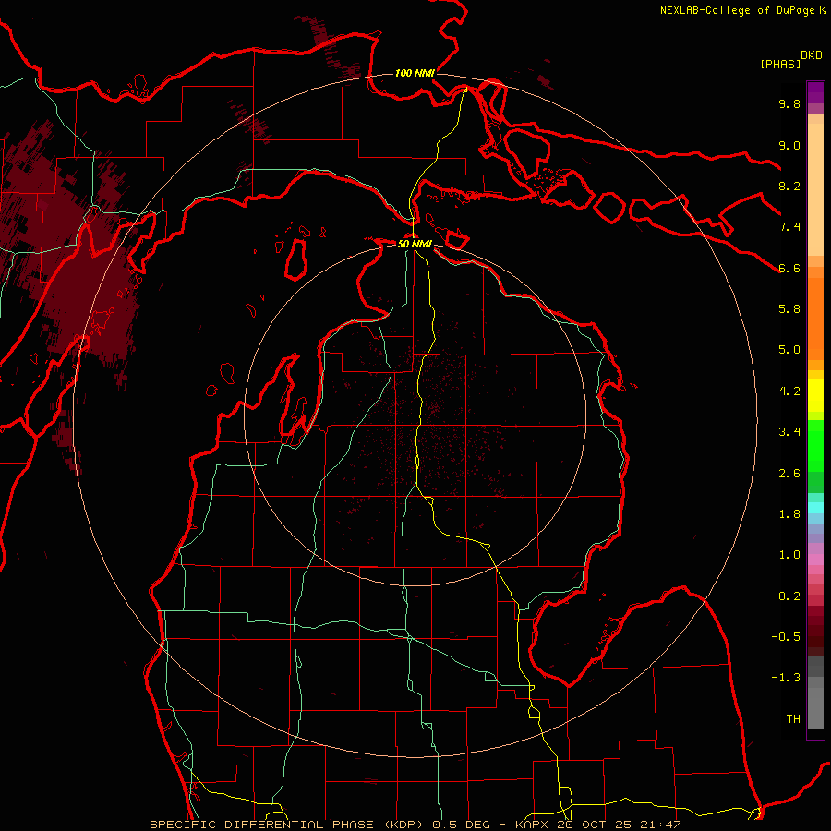Click the 100 NMI range ring label
831x831 pixels.
pyautogui.click(x=415, y=73)
